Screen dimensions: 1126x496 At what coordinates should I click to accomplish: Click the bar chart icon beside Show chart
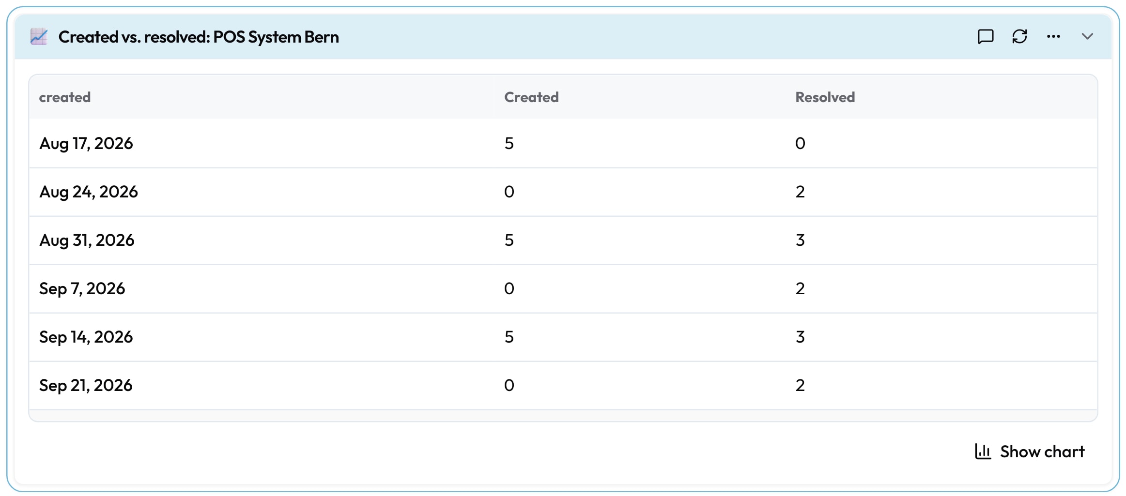point(983,451)
